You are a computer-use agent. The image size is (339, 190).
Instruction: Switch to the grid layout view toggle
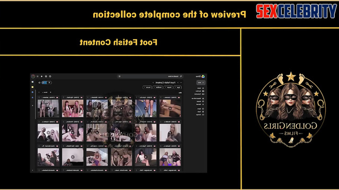(44, 82)
